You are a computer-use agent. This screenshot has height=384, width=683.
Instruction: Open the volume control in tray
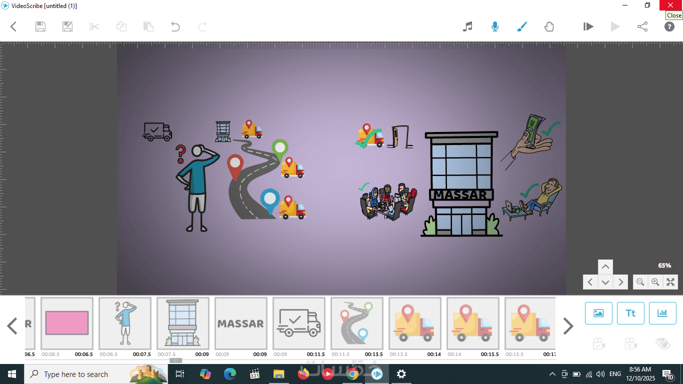[x=600, y=374]
